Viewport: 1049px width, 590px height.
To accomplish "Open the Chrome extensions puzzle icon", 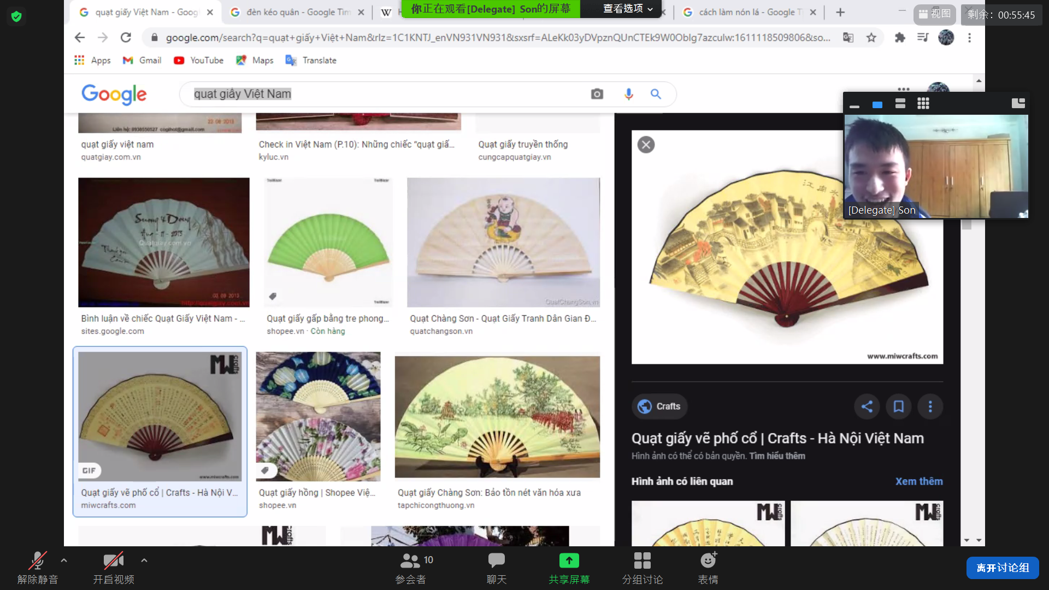I will (x=899, y=38).
